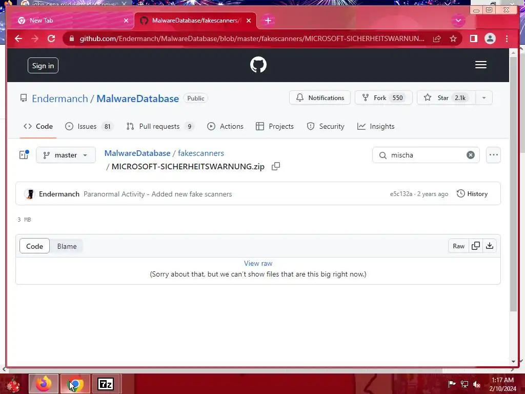Open the Issues tab

[89, 126]
